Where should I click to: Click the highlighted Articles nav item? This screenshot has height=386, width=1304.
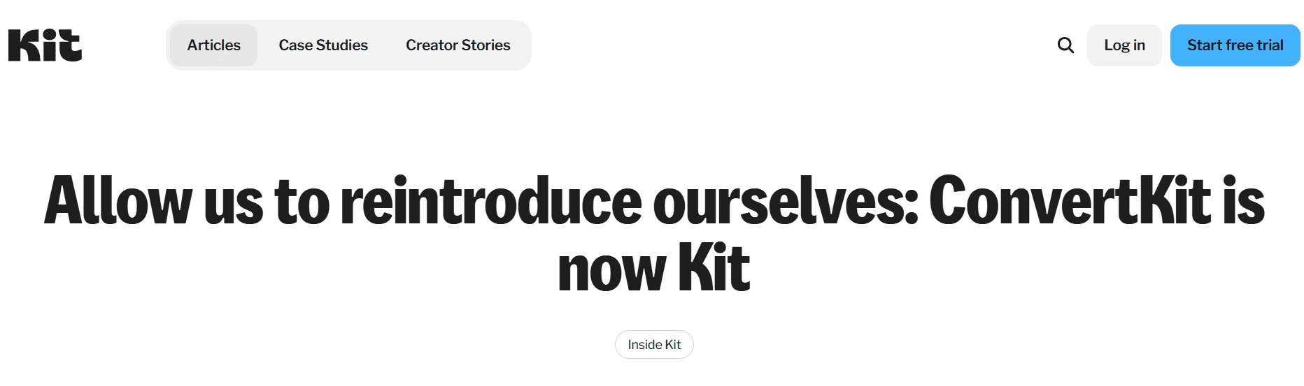click(x=213, y=45)
